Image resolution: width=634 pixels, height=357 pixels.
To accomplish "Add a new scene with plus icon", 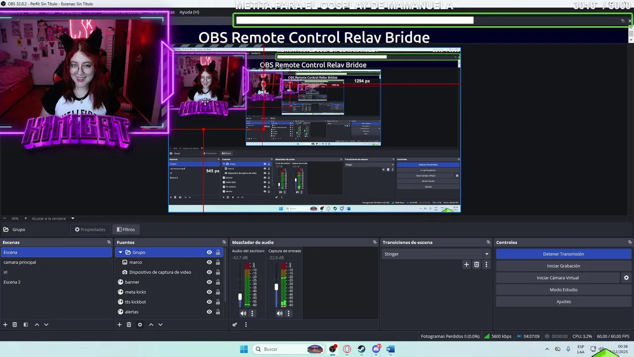I will coord(5,325).
